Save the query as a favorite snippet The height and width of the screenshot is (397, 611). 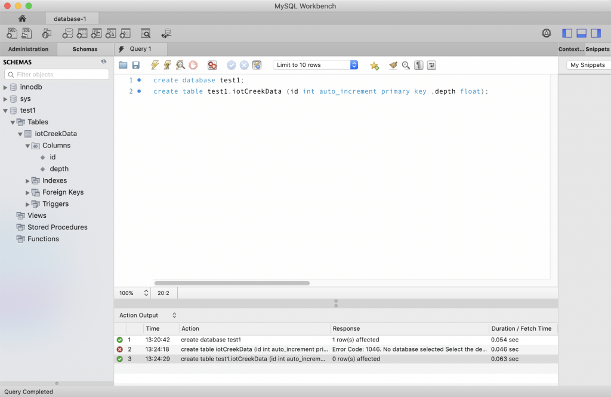coord(375,66)
